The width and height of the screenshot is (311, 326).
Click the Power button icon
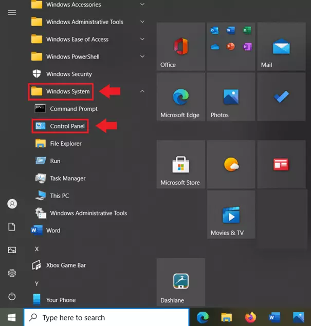12,296
